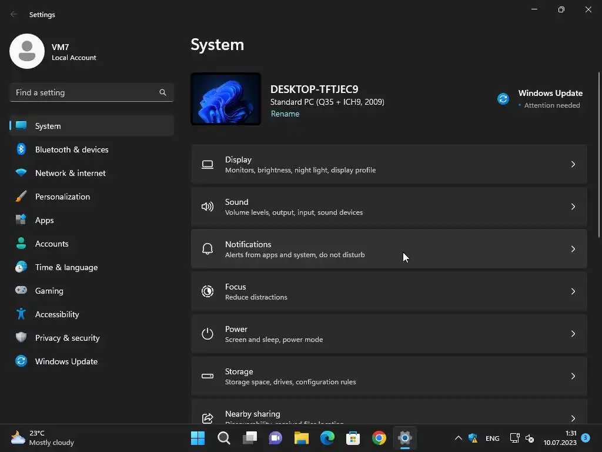The width and height of the screenshot is (602, 452).
Task: Select Accessibility category
Action: 92,314
